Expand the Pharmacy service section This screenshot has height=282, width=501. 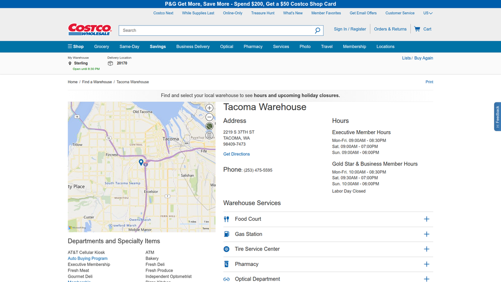427,264
